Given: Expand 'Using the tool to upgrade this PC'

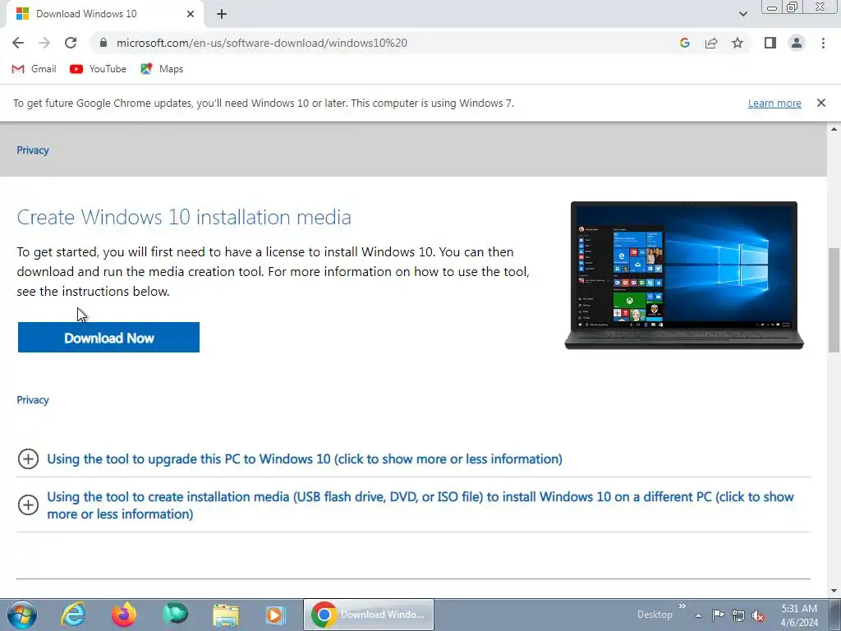Looking at the screenshot, I should point(305,458).
